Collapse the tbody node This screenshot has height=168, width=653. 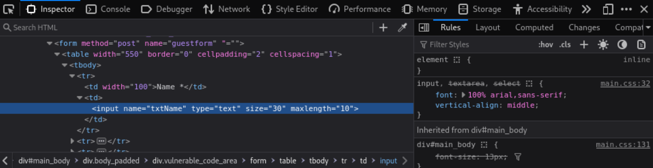tap(65, 65)
